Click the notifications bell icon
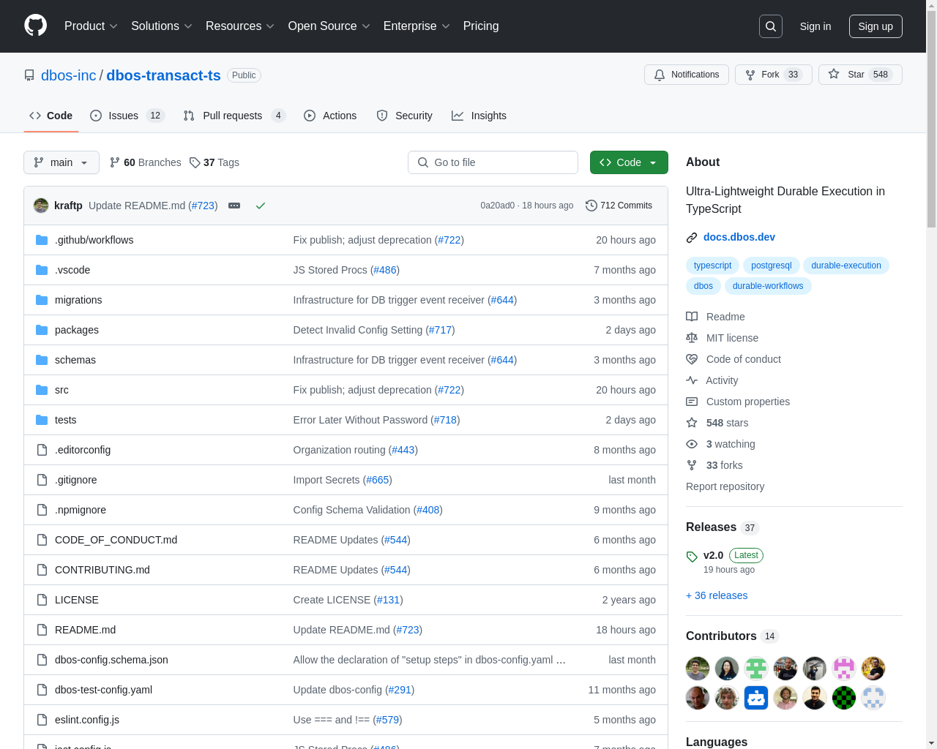This screenshot has width=937, height=749. [660, 75]
